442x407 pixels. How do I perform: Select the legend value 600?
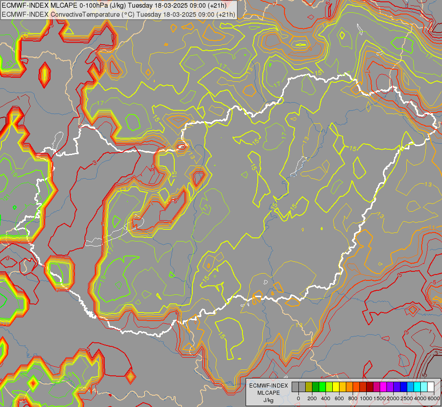coord(339,398)
